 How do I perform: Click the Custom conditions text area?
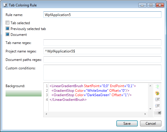click(x=102, y=73)
